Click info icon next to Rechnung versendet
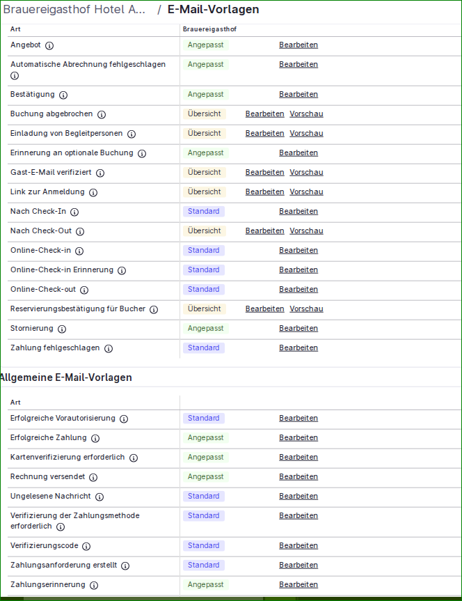The image size is (462, 601). (93, 478)
